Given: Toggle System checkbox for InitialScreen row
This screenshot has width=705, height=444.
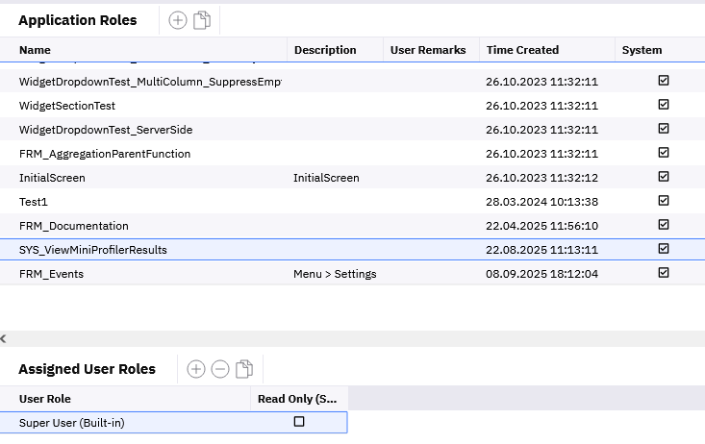Looking at the screenshot, I should click(x=663, y=177).
